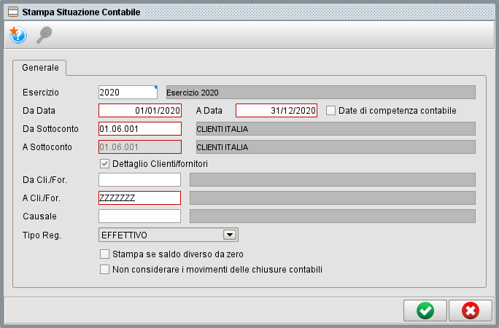Open the Tipo Reg. dropdown arrow
The width and height of the screenshot is (499, 328).
tap(229, 235)
